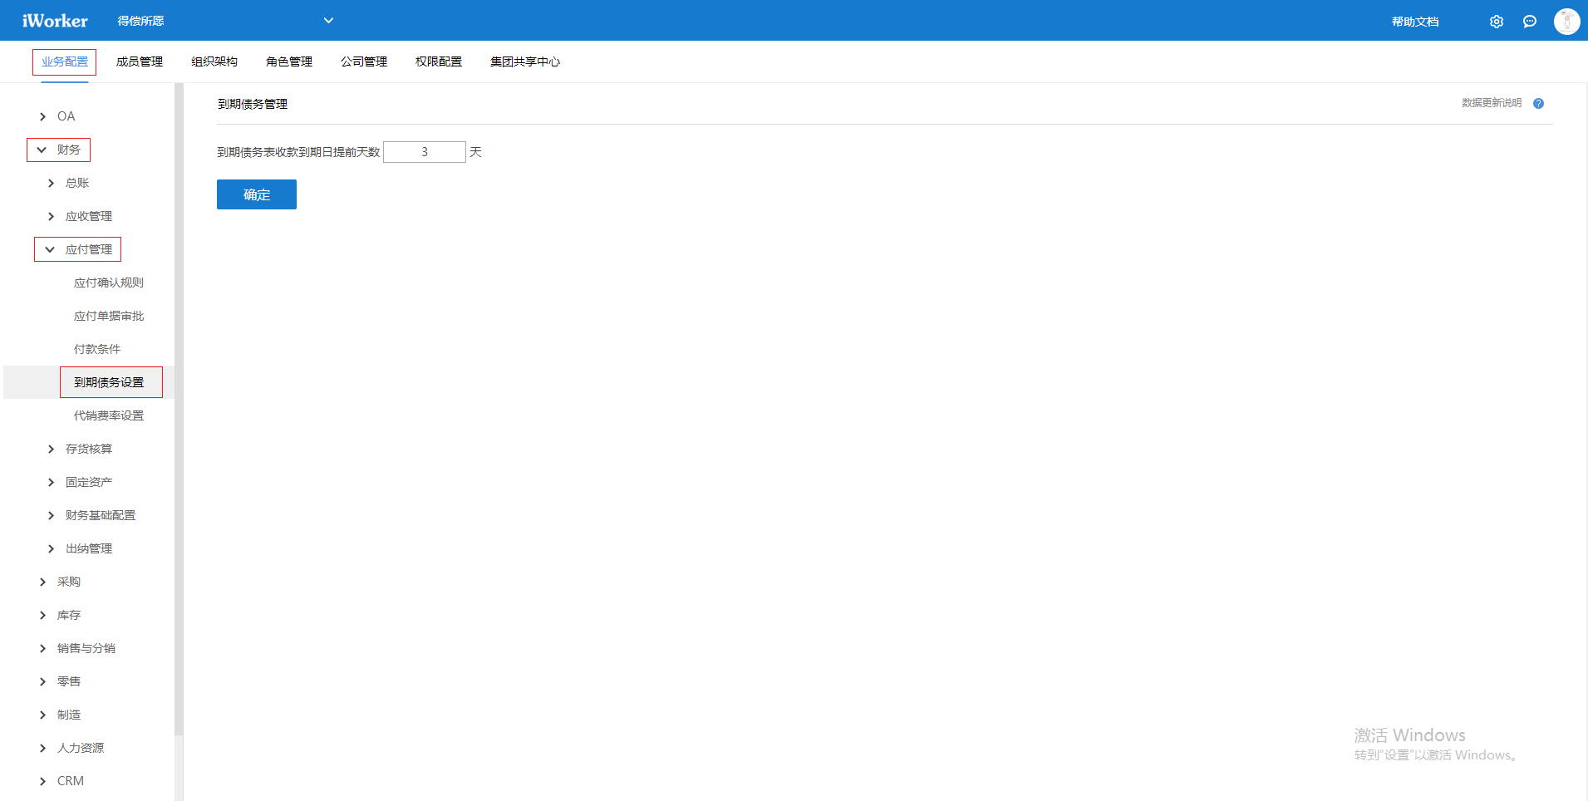1588x801 pixels.
Task: Expand the CRM node
Action: tap(42, 781)
